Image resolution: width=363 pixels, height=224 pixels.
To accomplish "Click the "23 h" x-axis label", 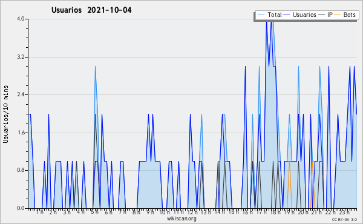I will point(344,212).
